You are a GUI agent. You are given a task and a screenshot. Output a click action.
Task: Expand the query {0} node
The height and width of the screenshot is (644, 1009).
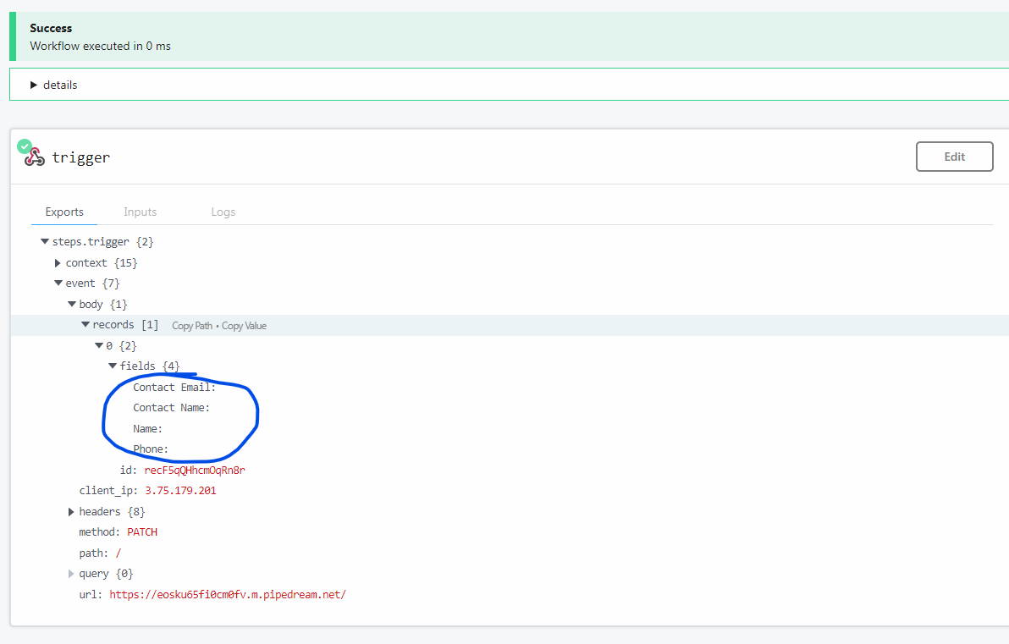(x=71, y=574)
